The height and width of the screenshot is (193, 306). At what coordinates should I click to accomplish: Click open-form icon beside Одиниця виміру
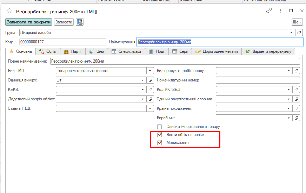[151, 80]
